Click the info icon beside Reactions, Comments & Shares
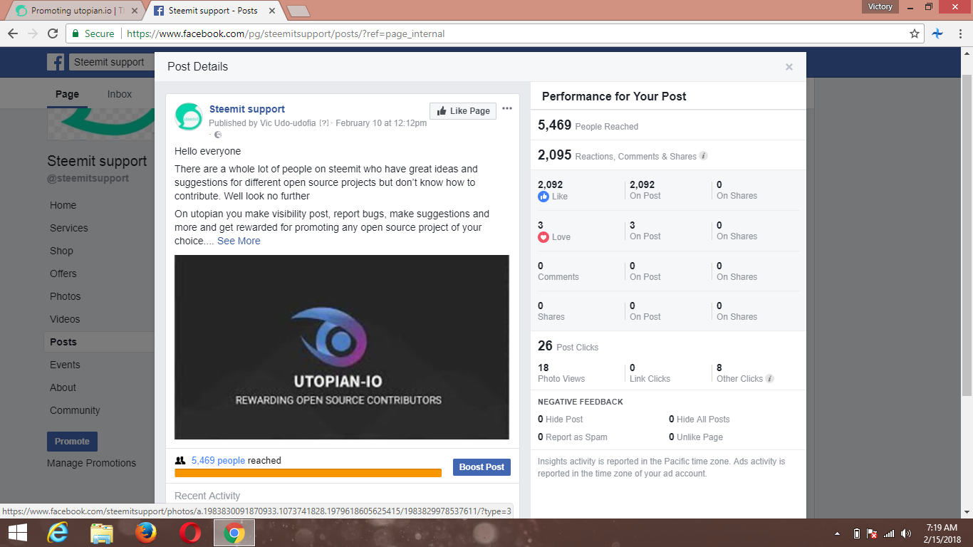973x547 pixels. pyautogui.click(x=703, y=155)
